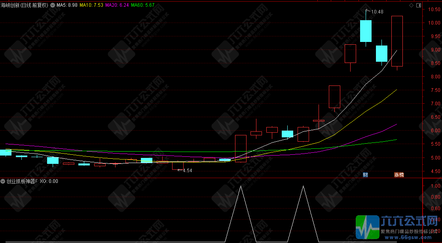Image resolution: width=442 pixels, height=243 pixels.
Task: Click the 涨榜 marker tag
Action: point(398,175)
